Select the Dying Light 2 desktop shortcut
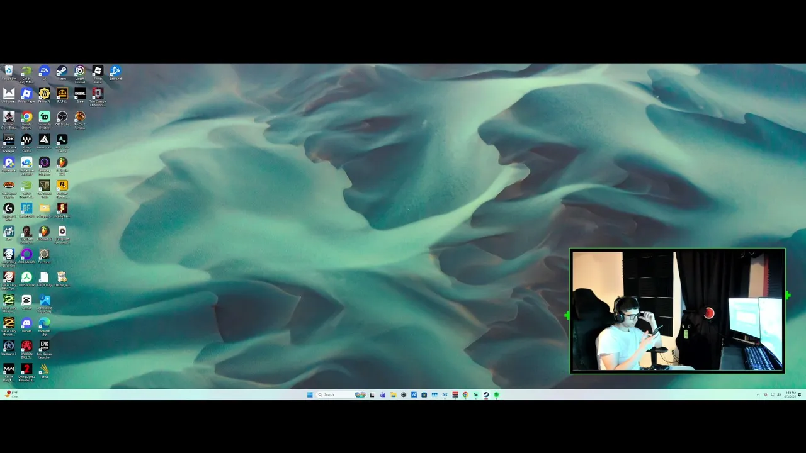 (26, 372)
